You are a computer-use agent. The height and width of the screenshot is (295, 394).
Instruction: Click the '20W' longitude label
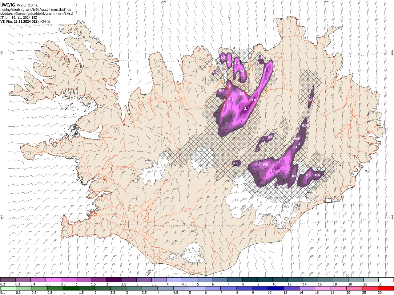coord(164,2)
